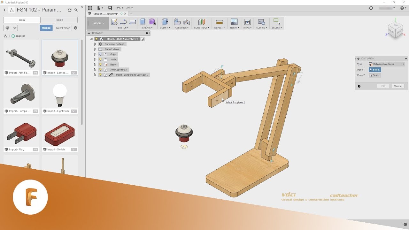Click the Undo arrow
This screenshot has height=230, width=409.
click(x=119, y=8)
